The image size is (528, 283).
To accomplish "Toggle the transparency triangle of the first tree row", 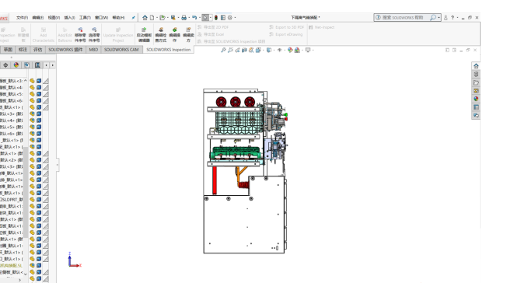I will (x=46, y=81).
